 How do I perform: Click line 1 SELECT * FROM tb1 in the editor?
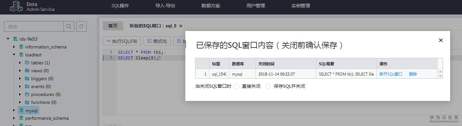pos(141,52)
